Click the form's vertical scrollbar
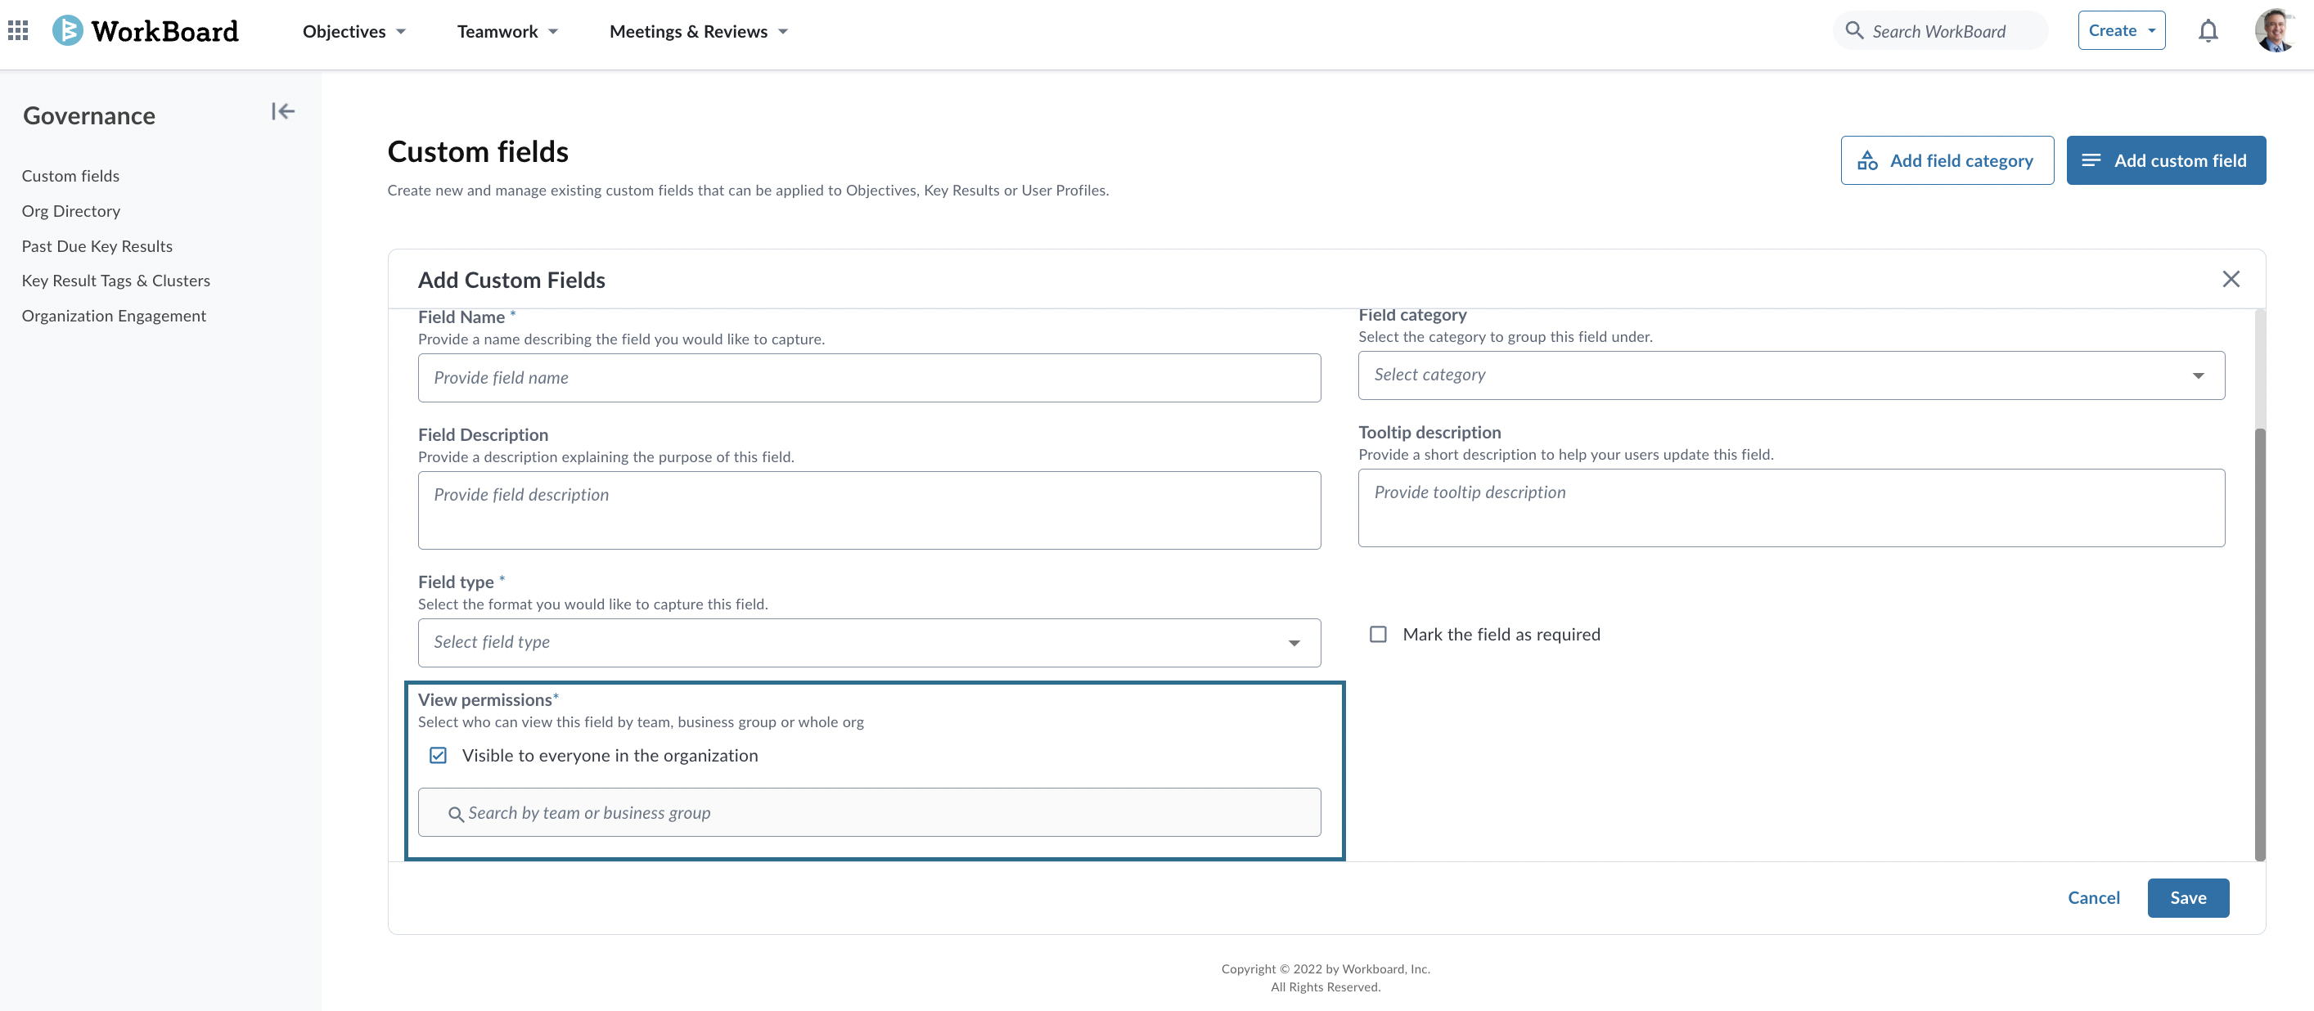The height and width of the screenshot is (1011, 2314). click(2259, 645)
